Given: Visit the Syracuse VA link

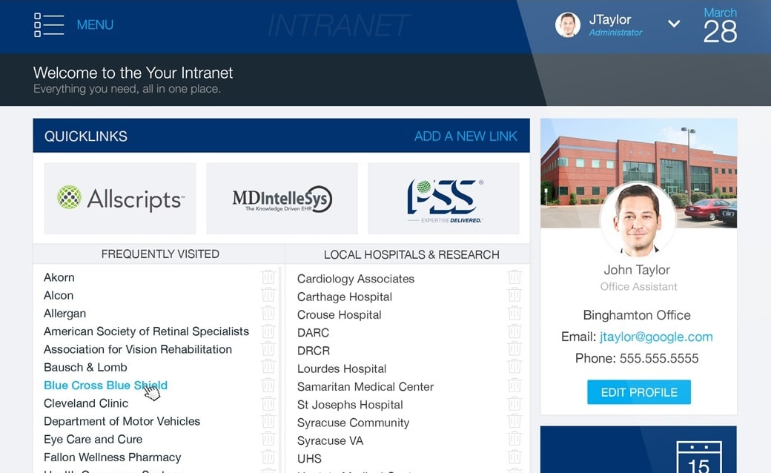Looking at the screenshot, I should 331,441.
